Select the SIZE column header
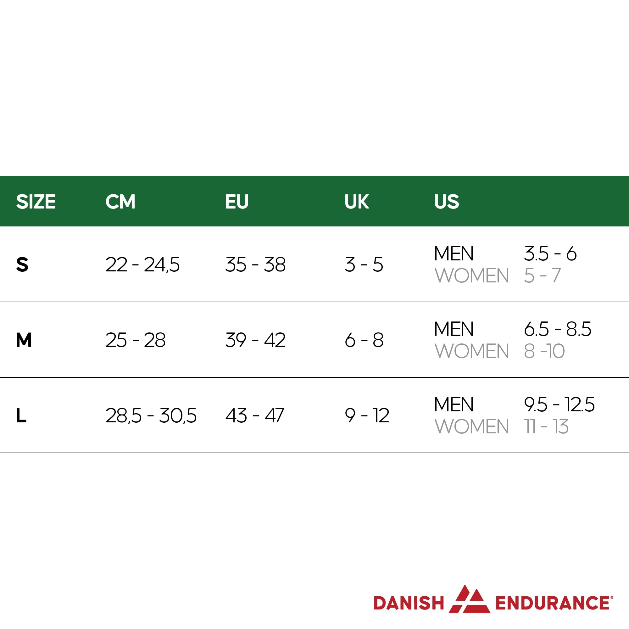Viewport: 629px width, 629px height. 36,202
